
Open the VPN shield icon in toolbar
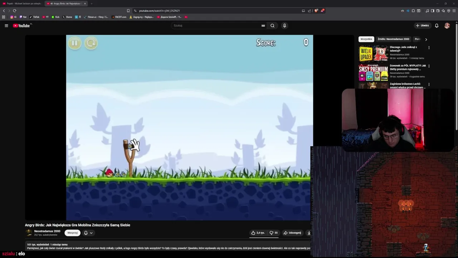coord(449,11)
